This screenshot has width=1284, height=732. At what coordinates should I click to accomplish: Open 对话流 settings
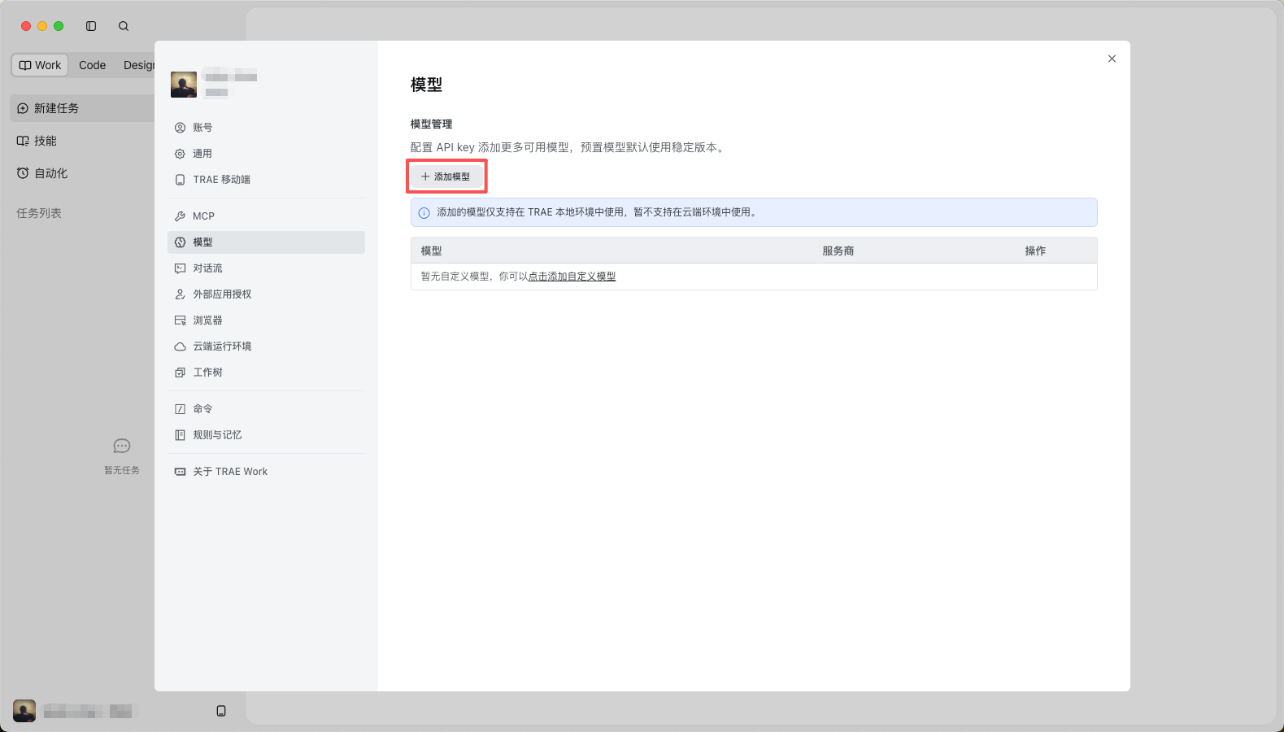[x=266, y=268]
